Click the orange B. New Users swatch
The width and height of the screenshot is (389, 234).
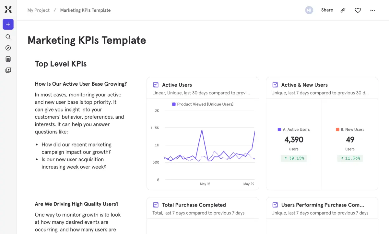(337, 130)
